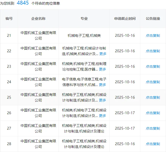Image resolution: width=166 pixels, height=152 pixels.
Task: Expand 更多 majors in row 23
Action: pyautogui.click(x=102, y=69)
